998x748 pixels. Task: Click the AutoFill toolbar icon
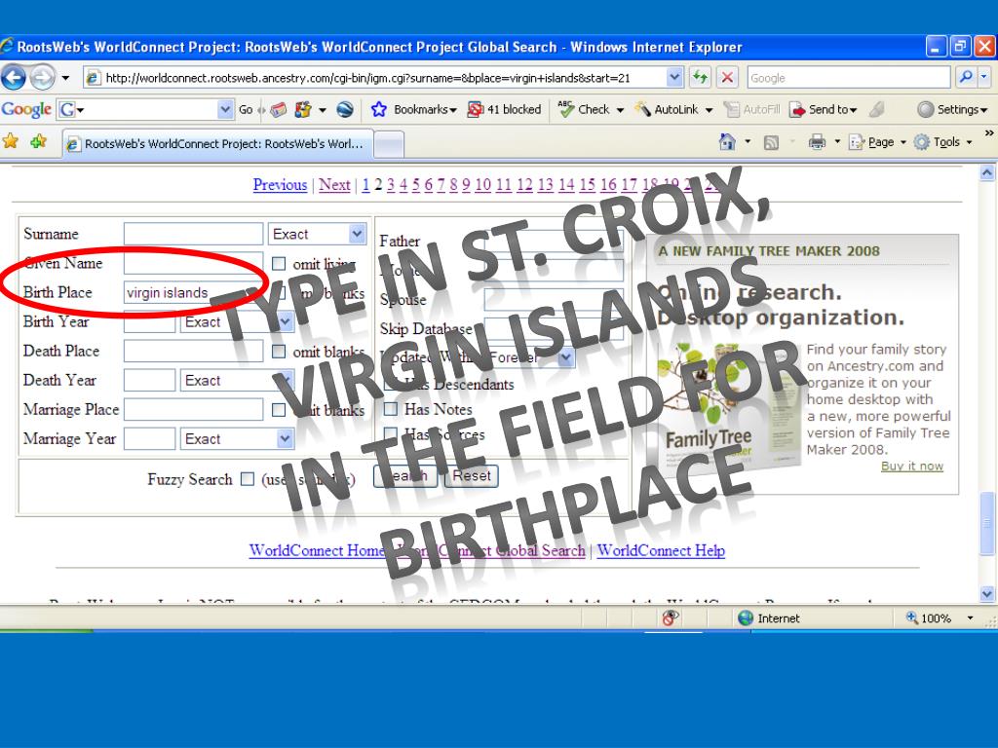click(x=731, y=109)
